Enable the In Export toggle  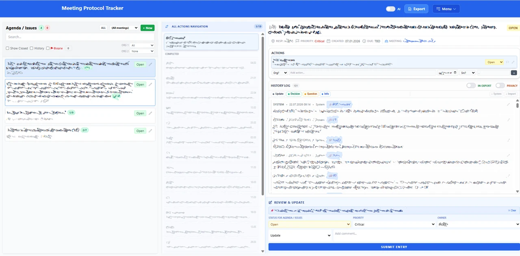click(471, 86)
